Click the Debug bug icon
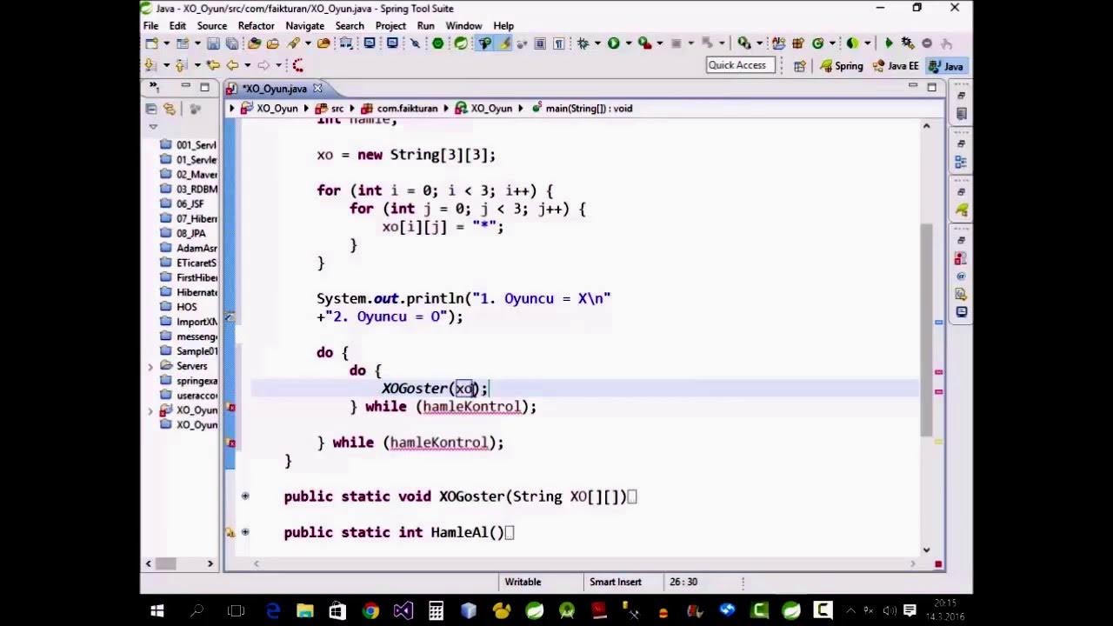 click(x=583, y=43)
